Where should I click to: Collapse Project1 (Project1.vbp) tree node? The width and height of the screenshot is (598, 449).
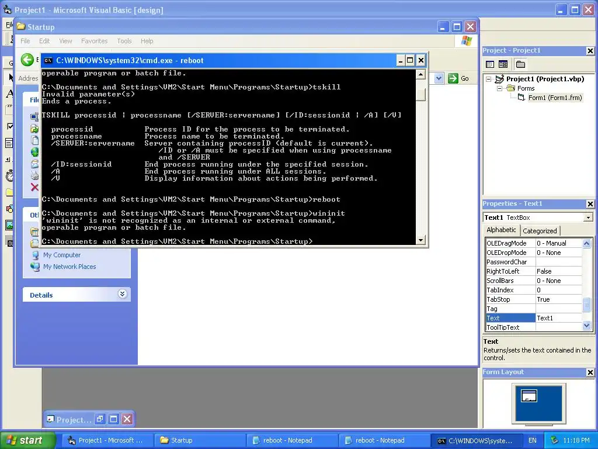point(489,80)
